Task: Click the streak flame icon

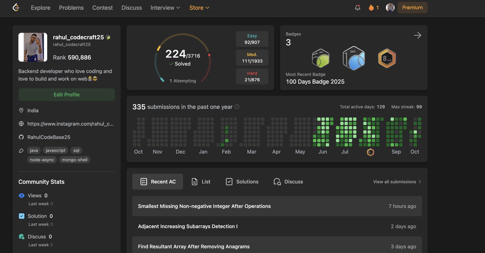Action: tap(371, 8)
